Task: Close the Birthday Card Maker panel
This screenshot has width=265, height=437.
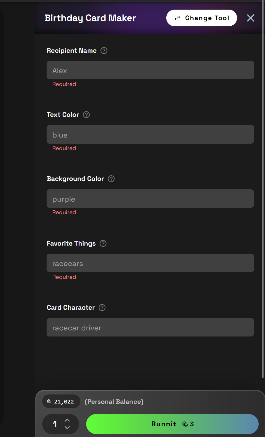Action: tap(250, 18)
